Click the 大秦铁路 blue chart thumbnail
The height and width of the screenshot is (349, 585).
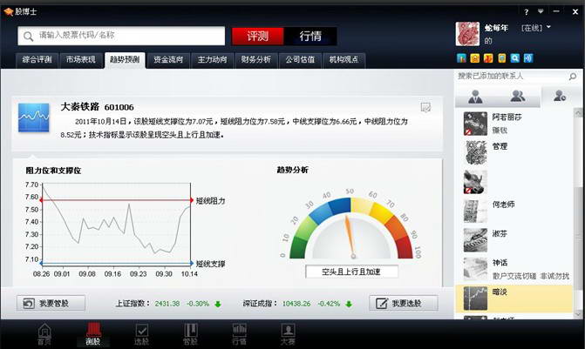click(x=34, y=117)
